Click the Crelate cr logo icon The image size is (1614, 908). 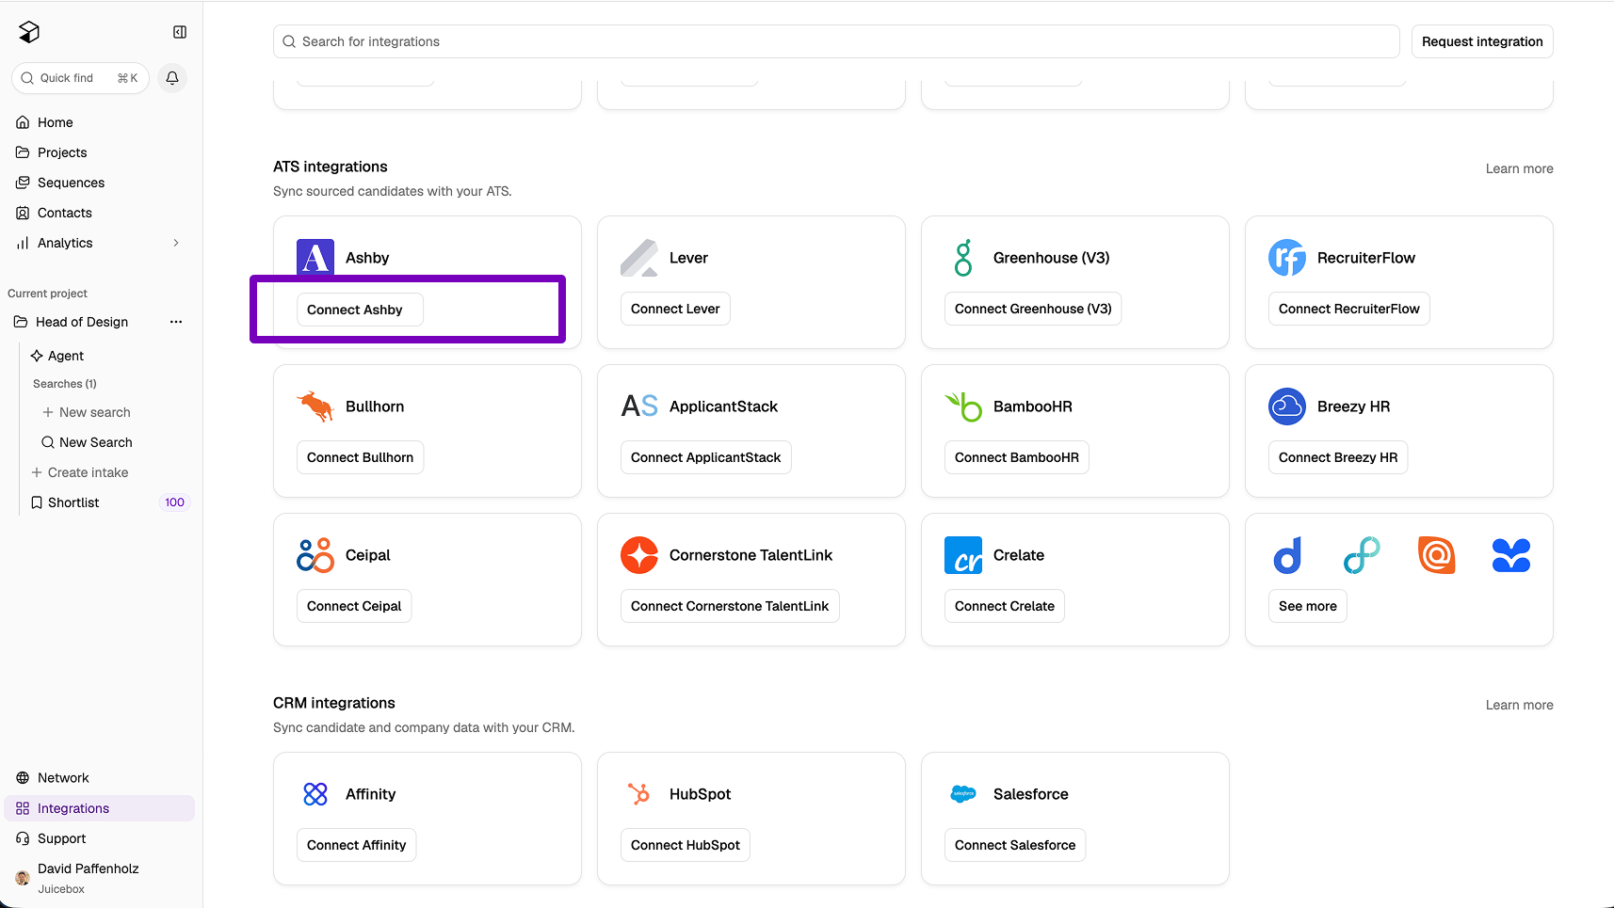click(x=963, y=555)
